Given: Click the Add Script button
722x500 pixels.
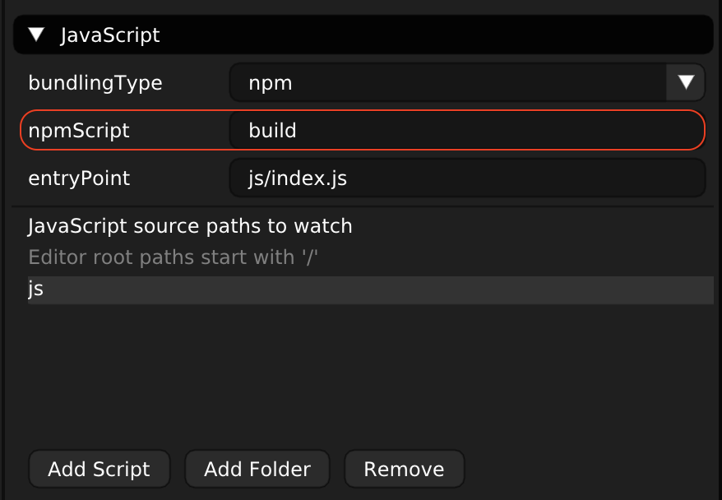Looking at the screenshot, I should click(99, 468).
